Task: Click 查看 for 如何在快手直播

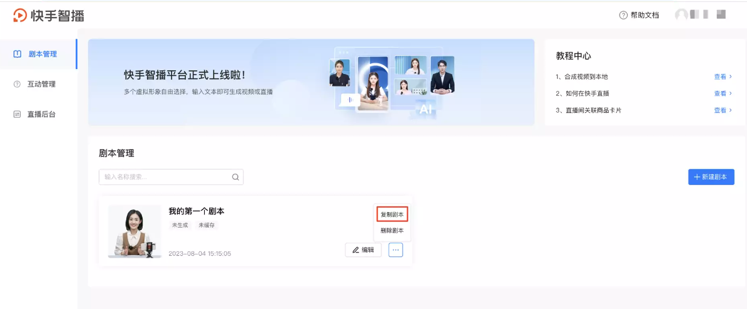Action: [720, 93]
